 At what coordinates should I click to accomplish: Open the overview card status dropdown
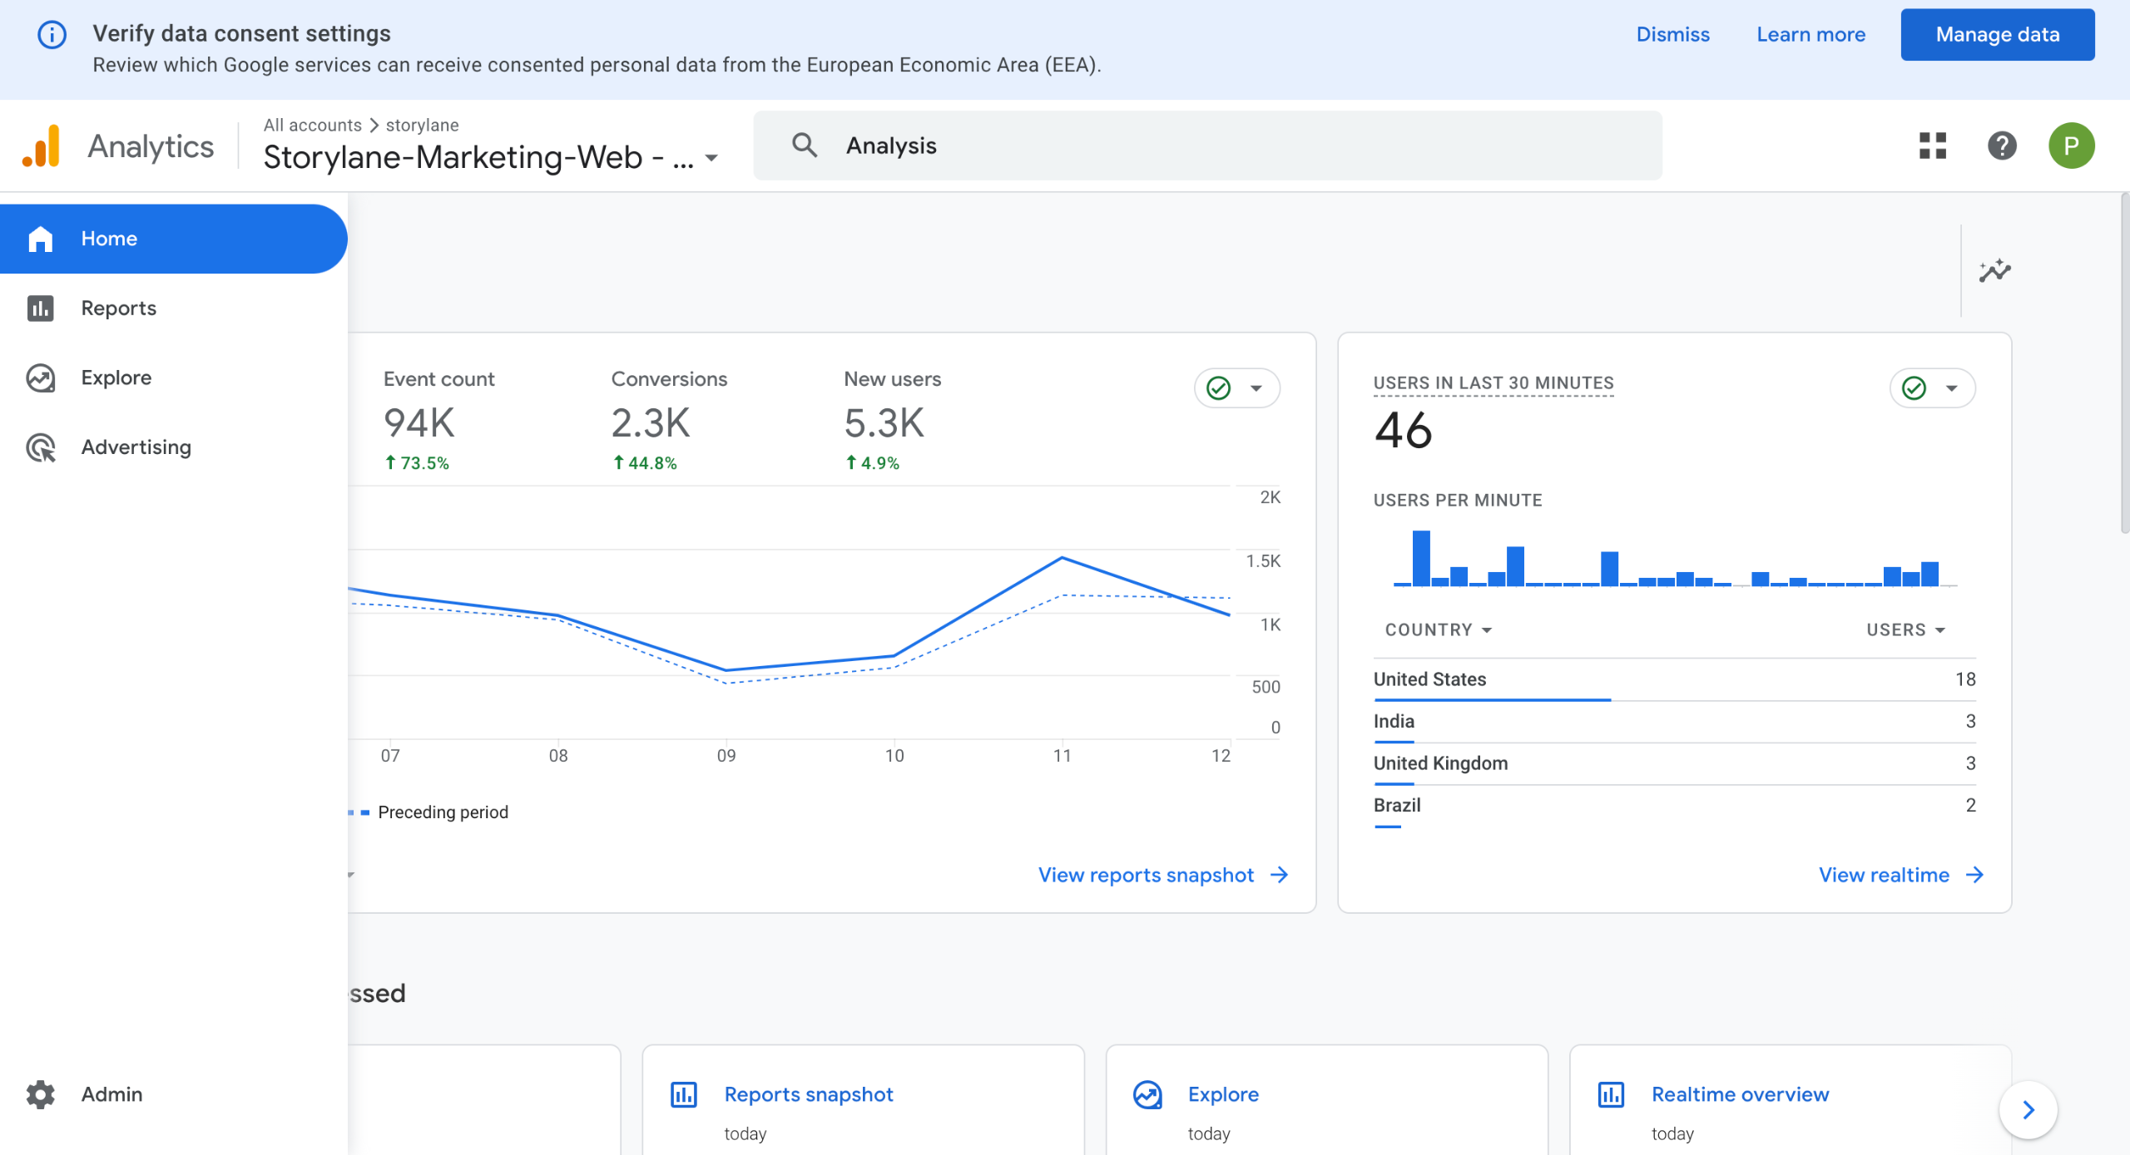(x=1236, y=388)
